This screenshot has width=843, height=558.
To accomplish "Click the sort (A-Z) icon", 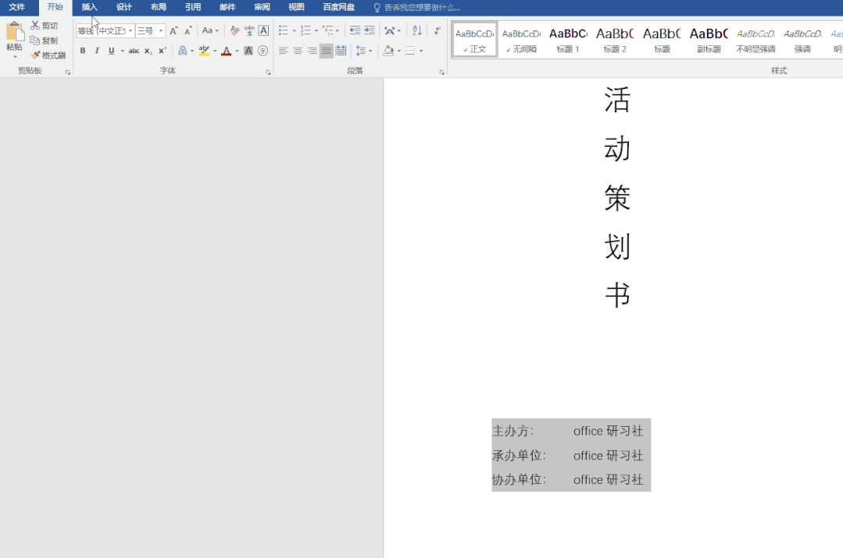I will pos(416,30).
